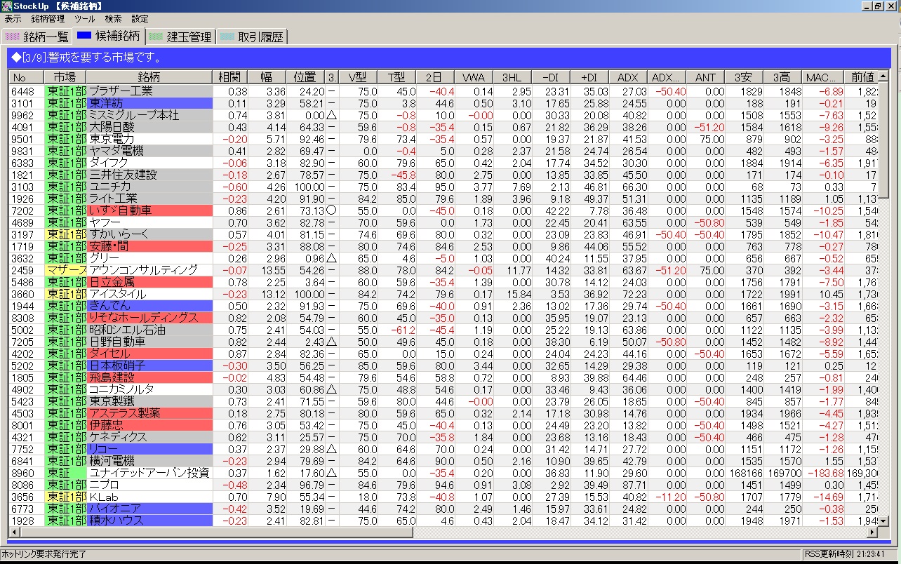This screenshot has height=564, width=901.
Task: Open the 設定 menu
Action: (140, 19)
